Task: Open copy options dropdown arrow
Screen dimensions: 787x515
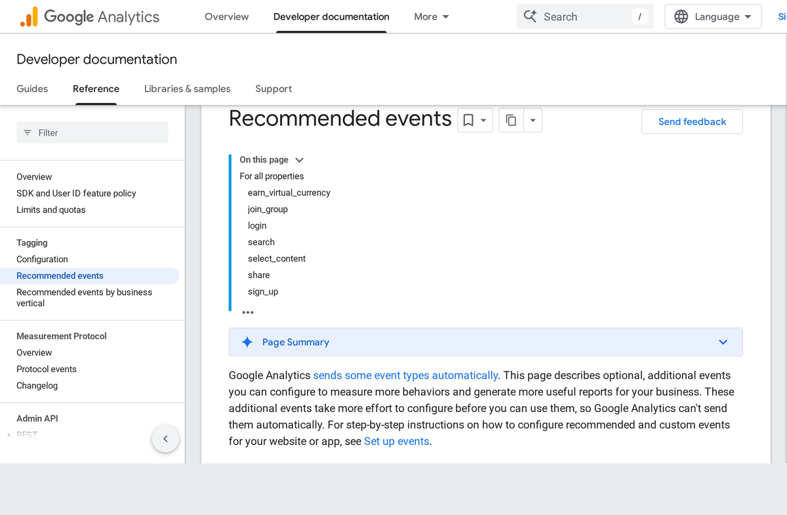Action: (533, 121)
